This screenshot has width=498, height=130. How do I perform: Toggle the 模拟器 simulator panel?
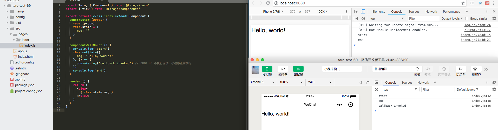tap(267, 69)
